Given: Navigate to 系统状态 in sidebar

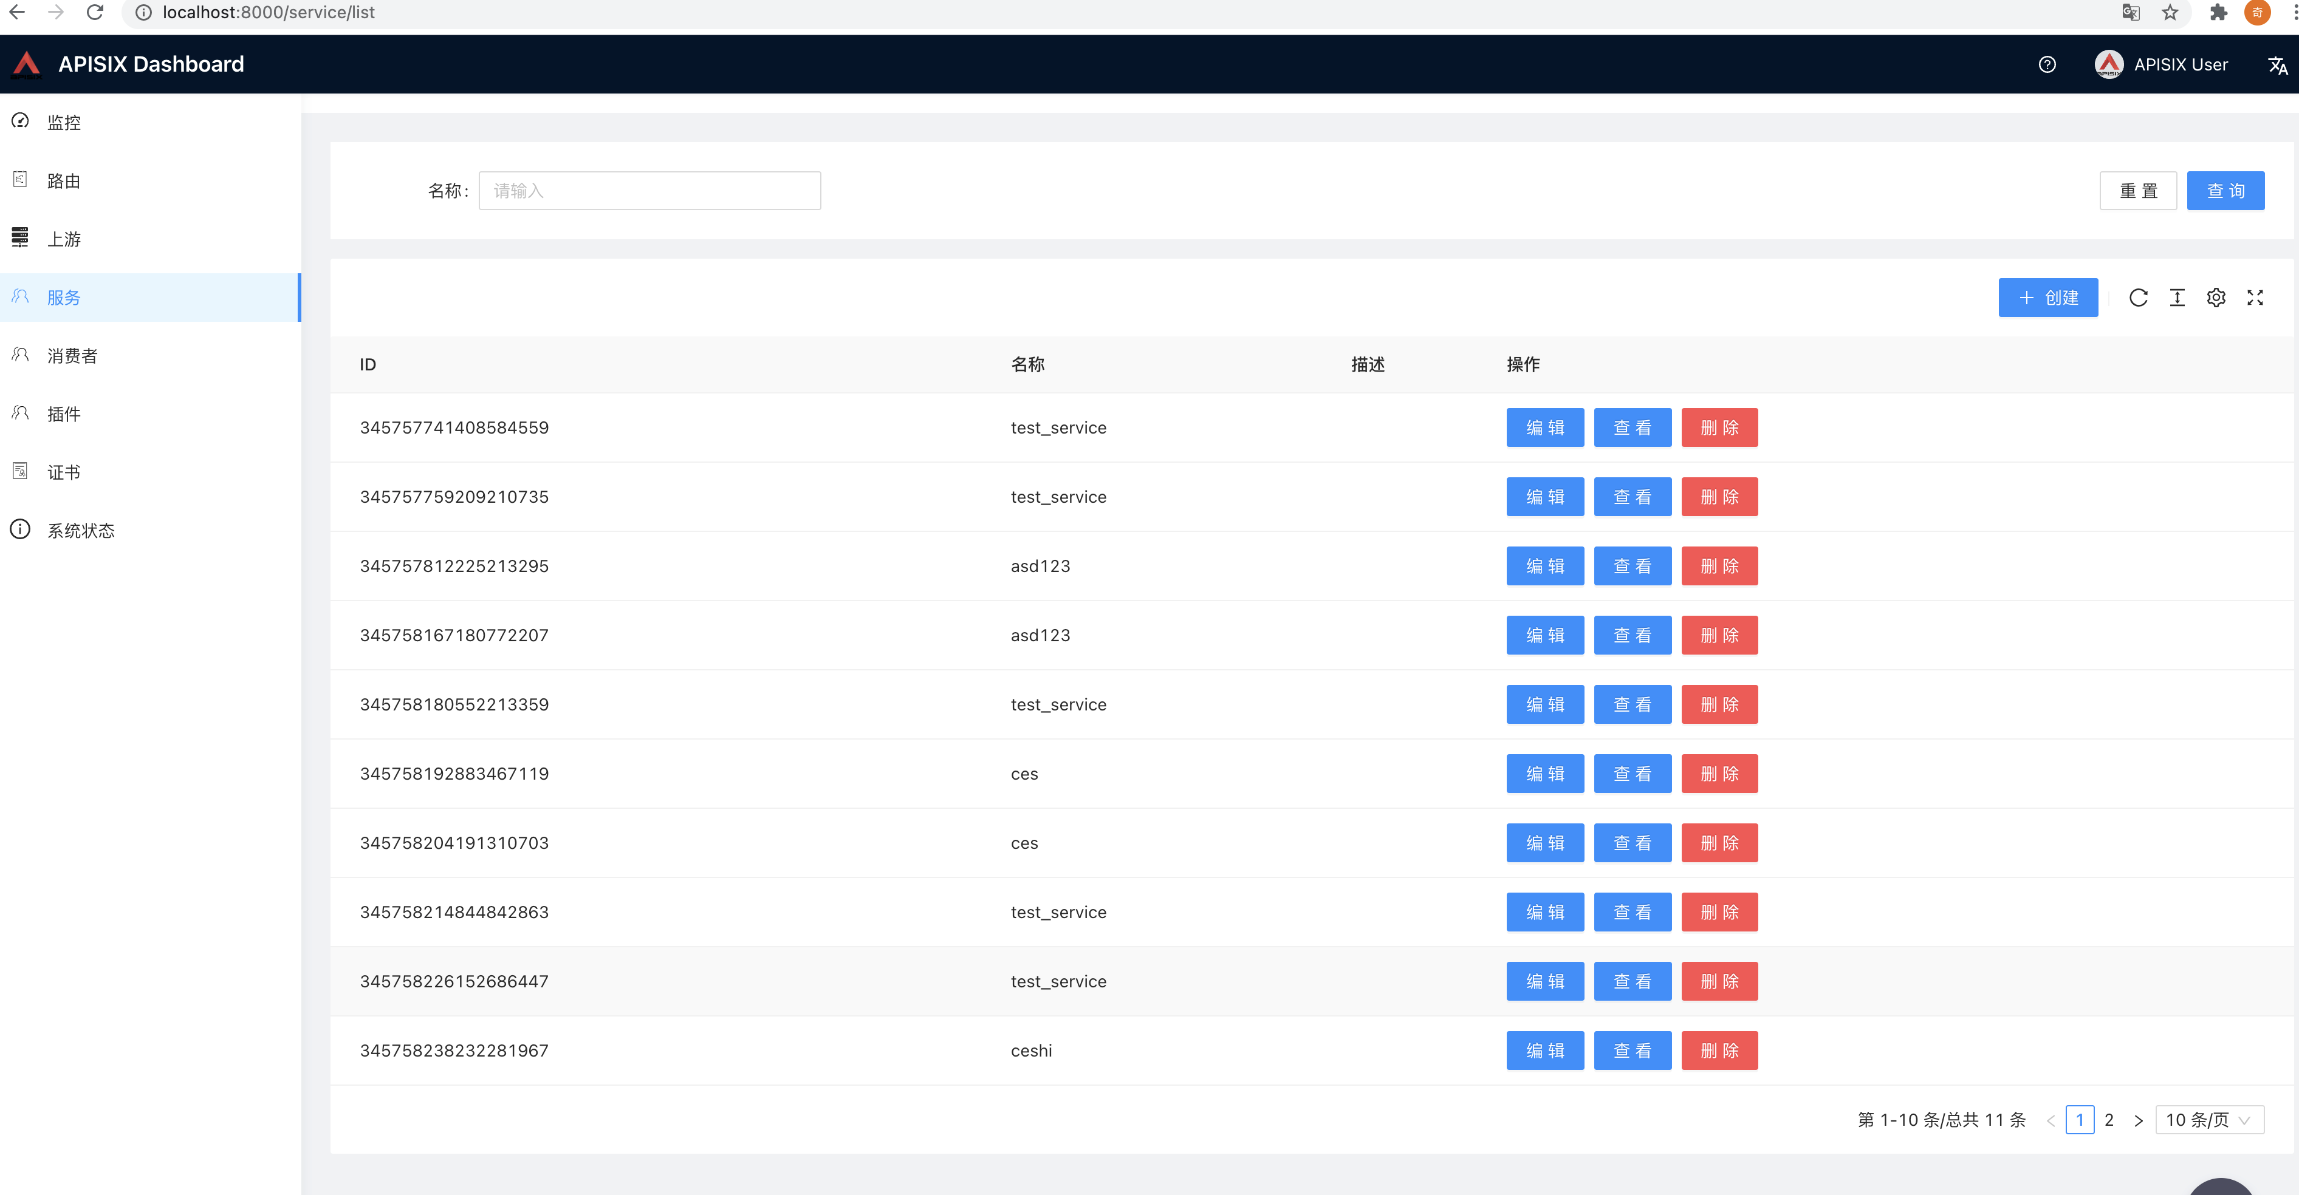Looking at the screenshot, I should 80,531.
